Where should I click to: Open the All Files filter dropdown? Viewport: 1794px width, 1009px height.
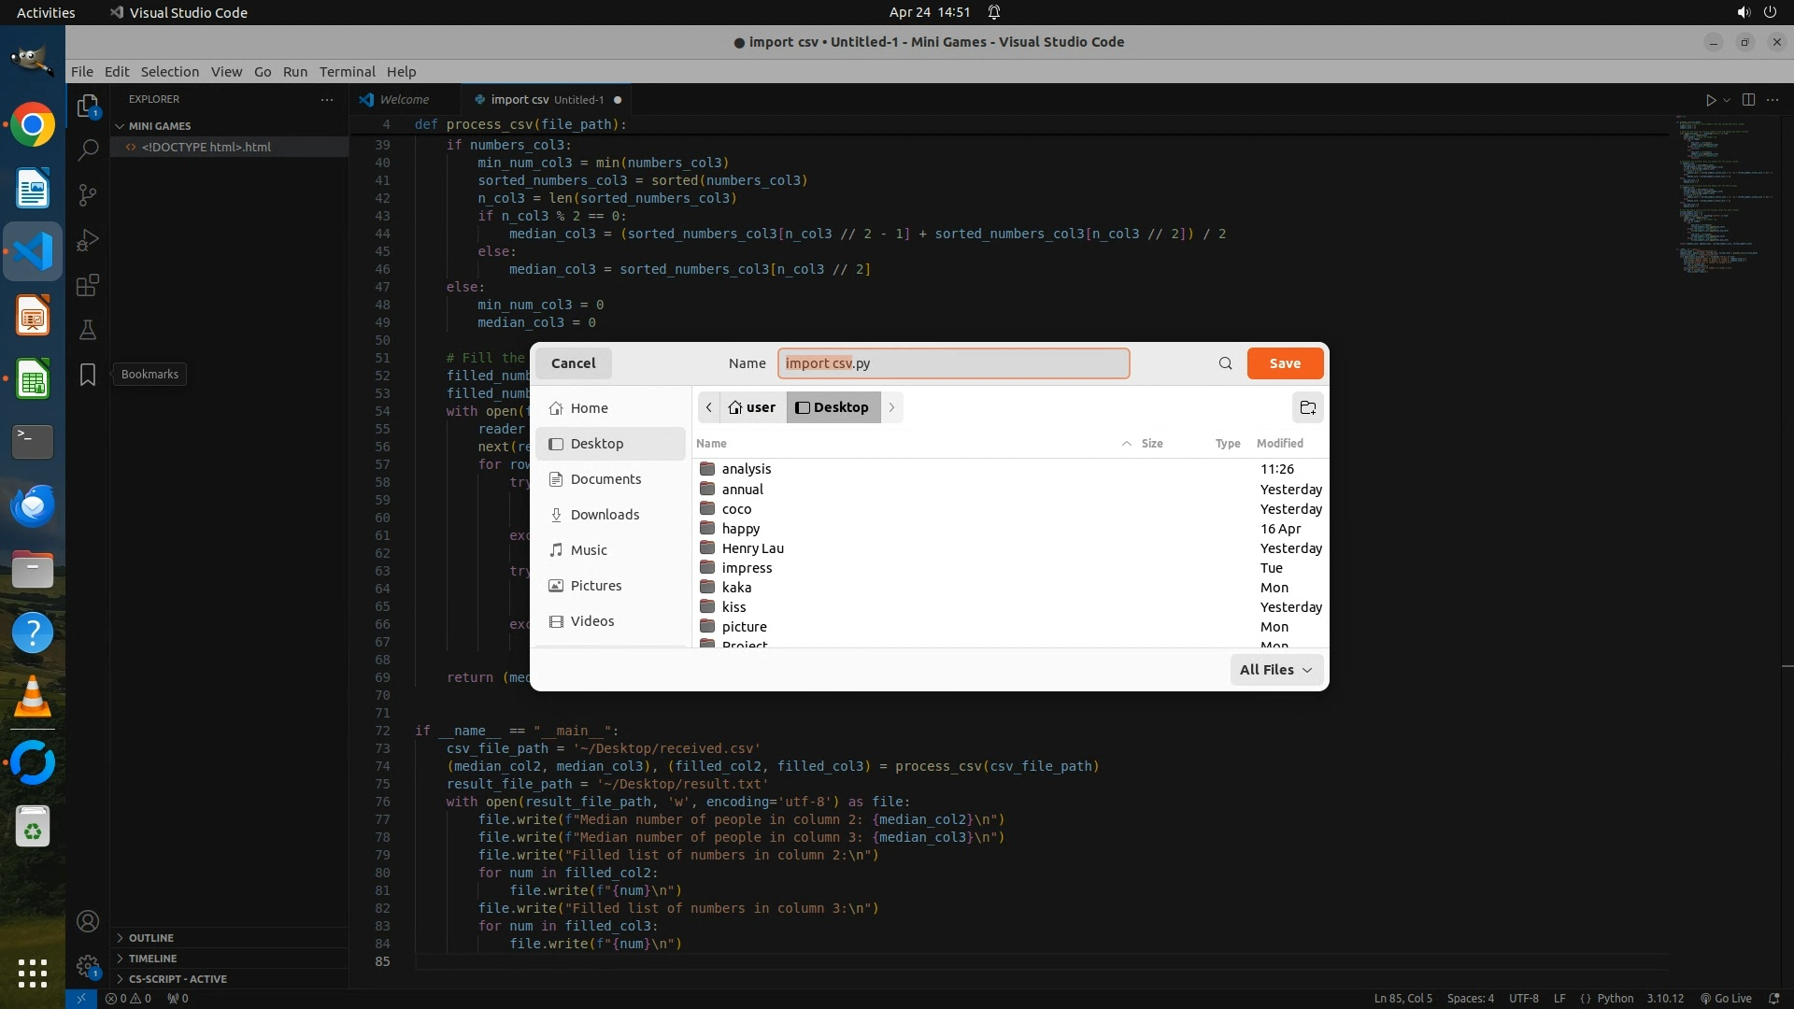click(1275, 670)
